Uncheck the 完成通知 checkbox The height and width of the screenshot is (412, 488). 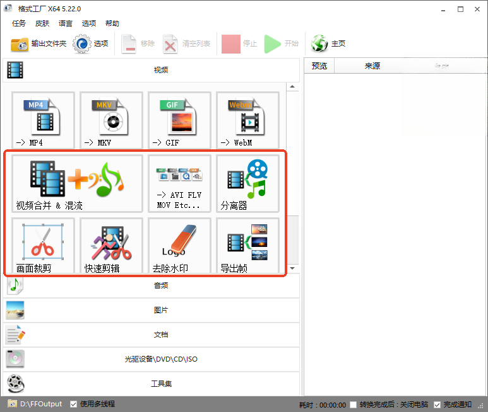click(x=437, y=404)
